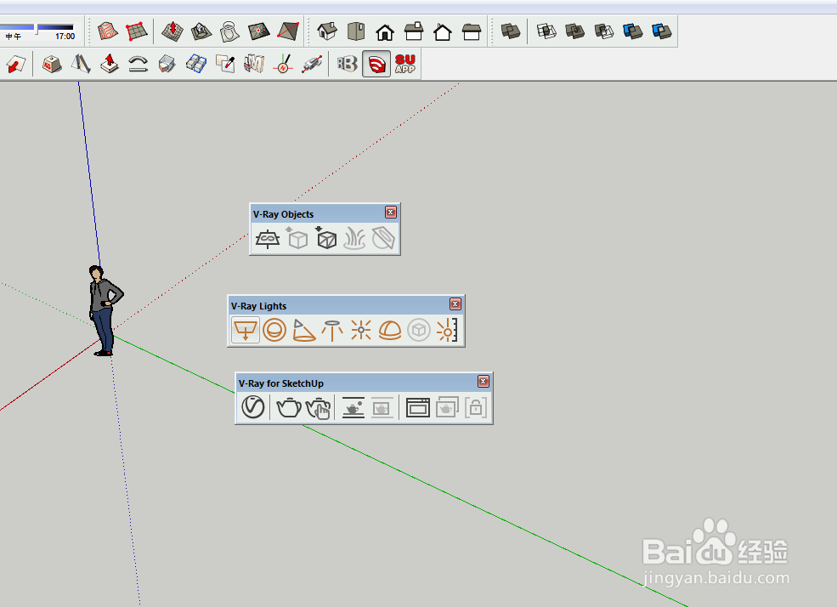Click the curved arc plugin icon
Image resolution: width=837 pixels, height=607 pixels.
(x=139, y=64)
